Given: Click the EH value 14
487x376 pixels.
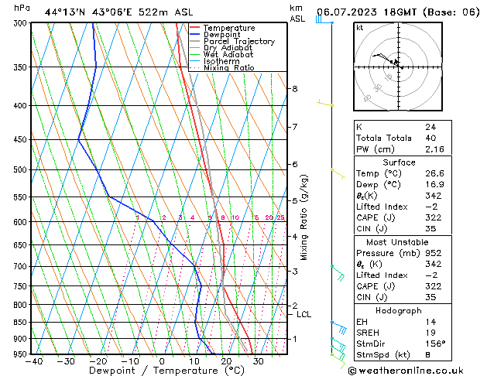Looking at the screenshot, I should pyautogui.click(x=430, y=322).
